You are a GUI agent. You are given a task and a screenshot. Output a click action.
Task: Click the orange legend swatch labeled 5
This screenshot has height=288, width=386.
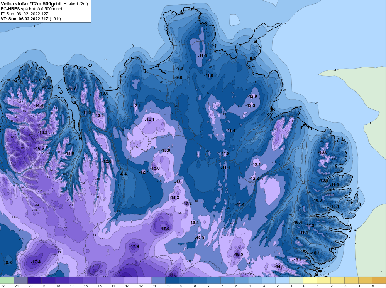379,280
